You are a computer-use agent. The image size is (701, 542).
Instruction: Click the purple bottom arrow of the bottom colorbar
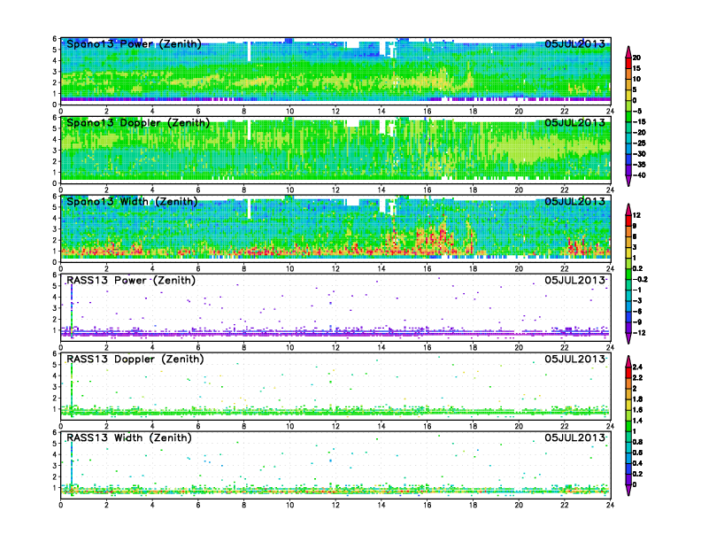pos(628,491)
